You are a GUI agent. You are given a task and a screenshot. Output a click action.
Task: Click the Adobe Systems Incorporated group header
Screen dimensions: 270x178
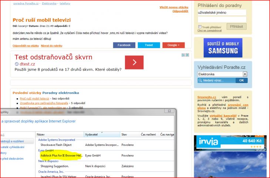point(57,140)
